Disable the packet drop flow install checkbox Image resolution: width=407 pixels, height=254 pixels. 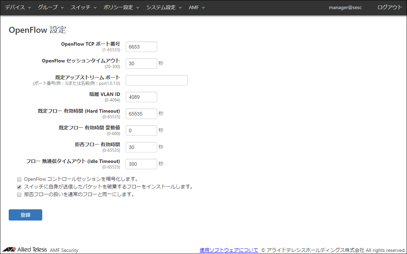pyautogui.click(x=19, y=187)
